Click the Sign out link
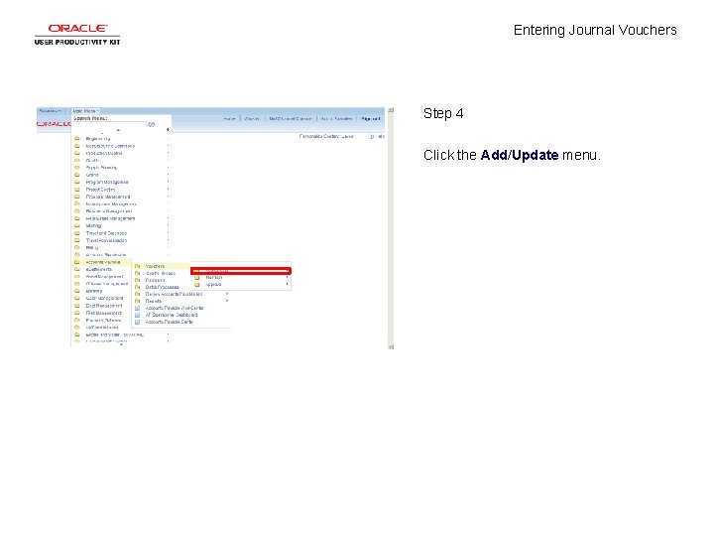Viewport: 714px width, 536px height. pyautogui.click(x=370, y=119)
